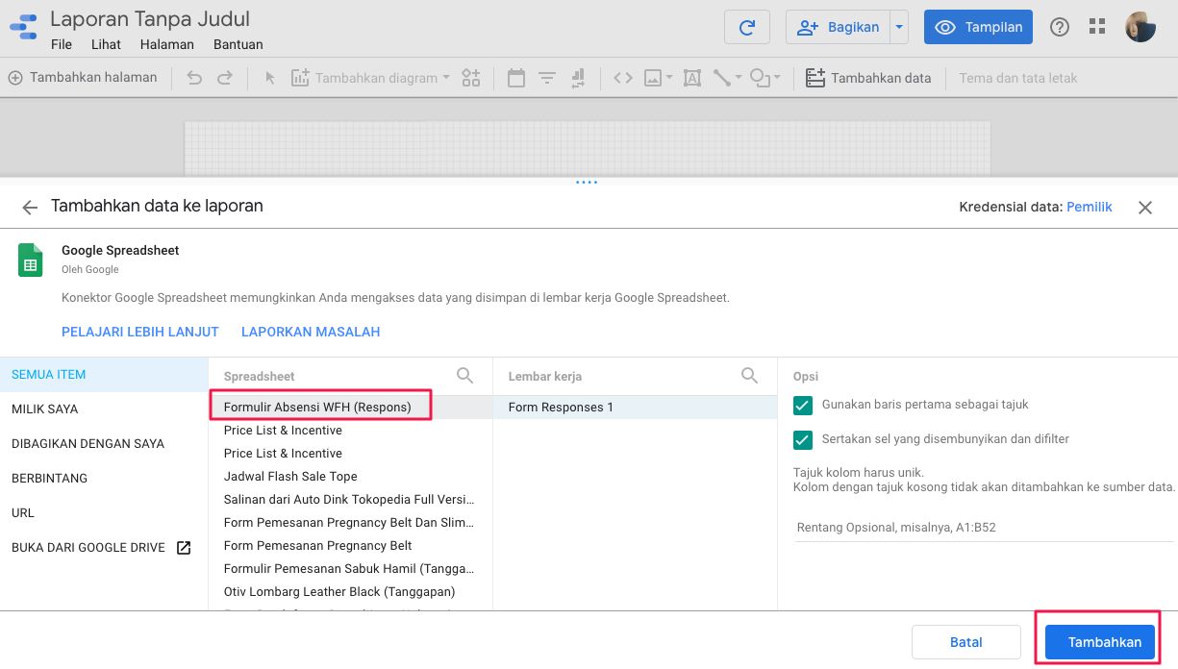Search within the Spreadsheet list
The height and width of the screenshot is (669, 1178).
pos(464,376)
